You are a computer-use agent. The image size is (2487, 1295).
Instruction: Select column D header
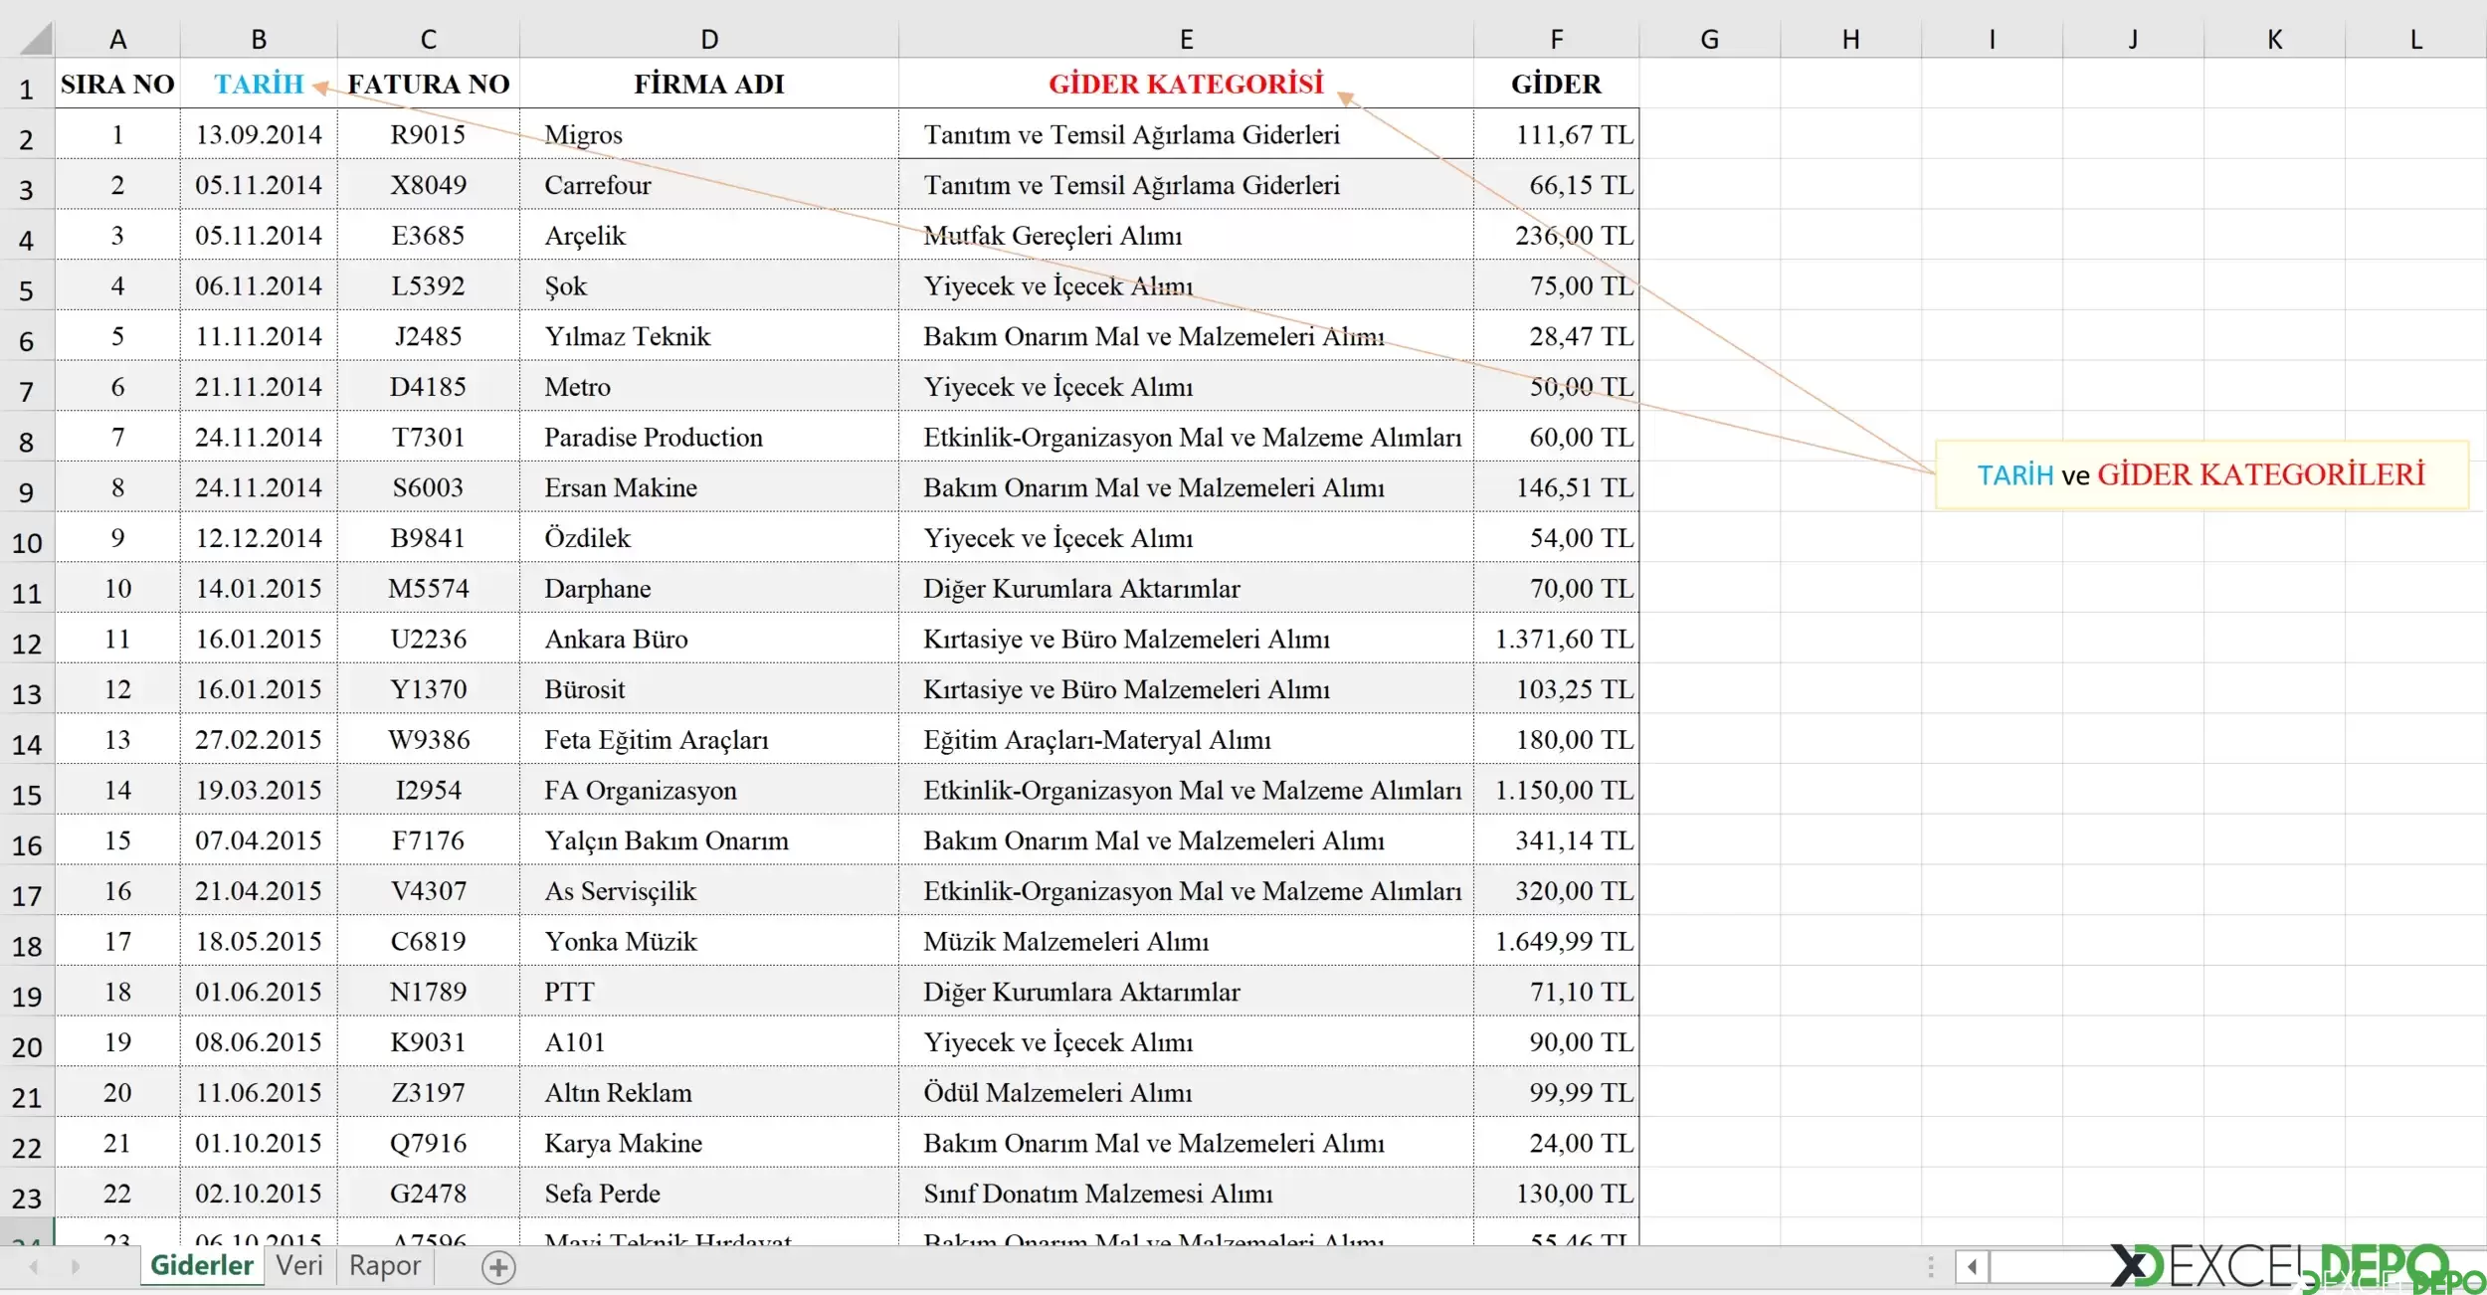[709, 39]
